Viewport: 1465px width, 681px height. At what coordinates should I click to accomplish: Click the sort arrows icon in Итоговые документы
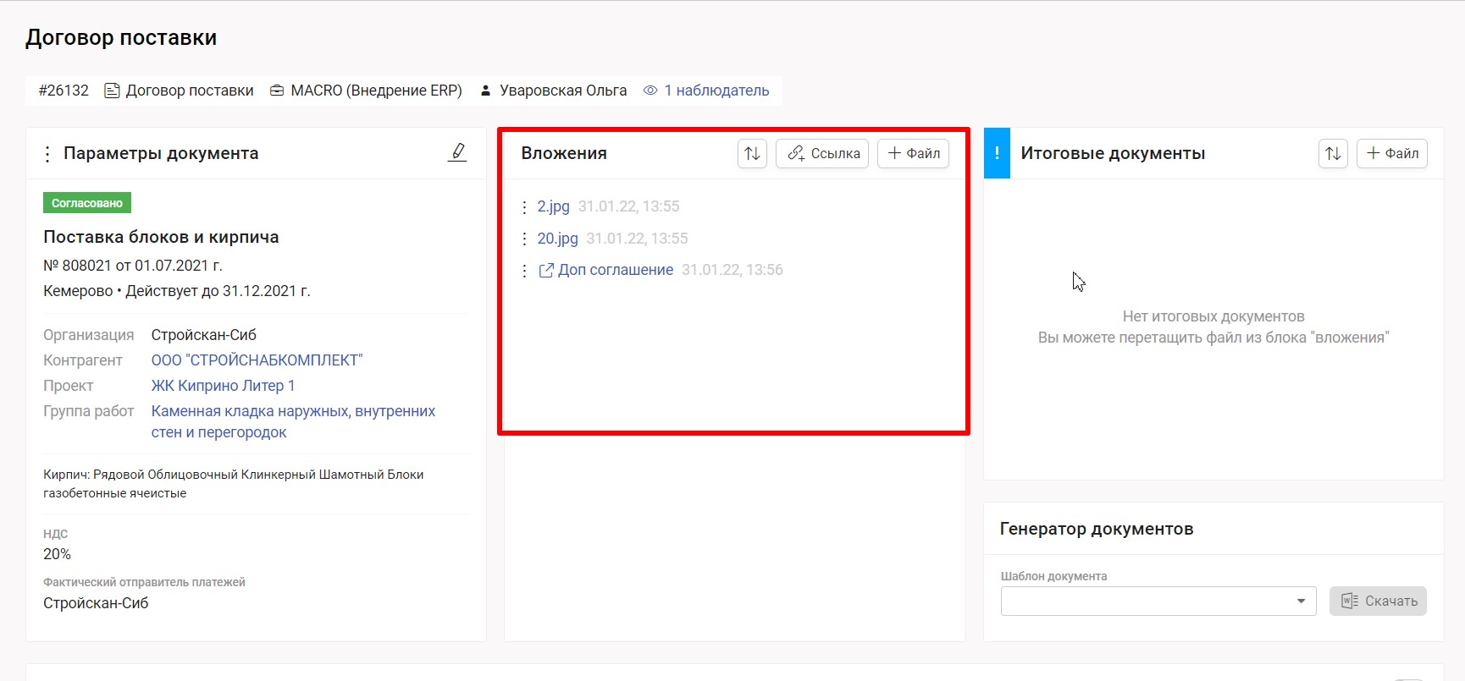(x=1333, y=153)
